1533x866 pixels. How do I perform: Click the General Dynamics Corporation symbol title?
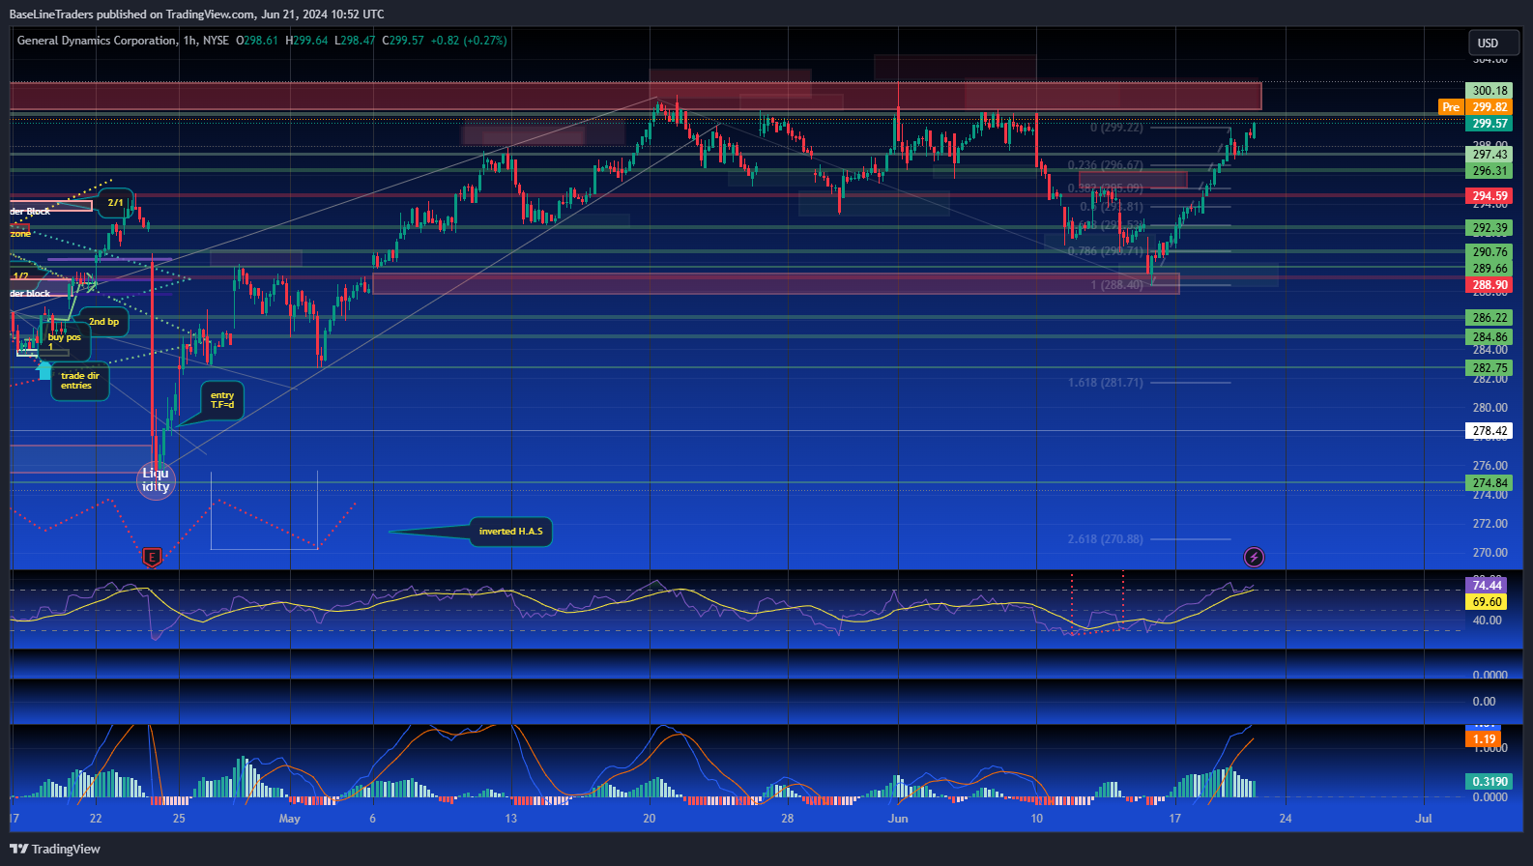coord(97,41)
